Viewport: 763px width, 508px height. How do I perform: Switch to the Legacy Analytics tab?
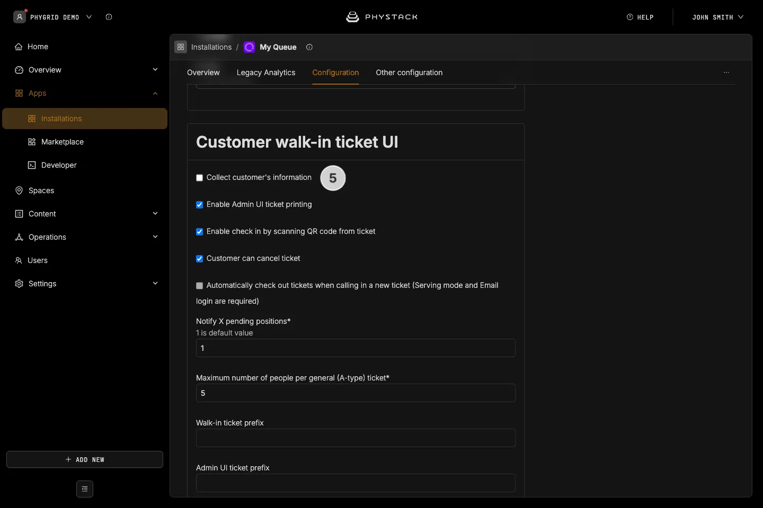pyautogui.click(x=266, y=72)
